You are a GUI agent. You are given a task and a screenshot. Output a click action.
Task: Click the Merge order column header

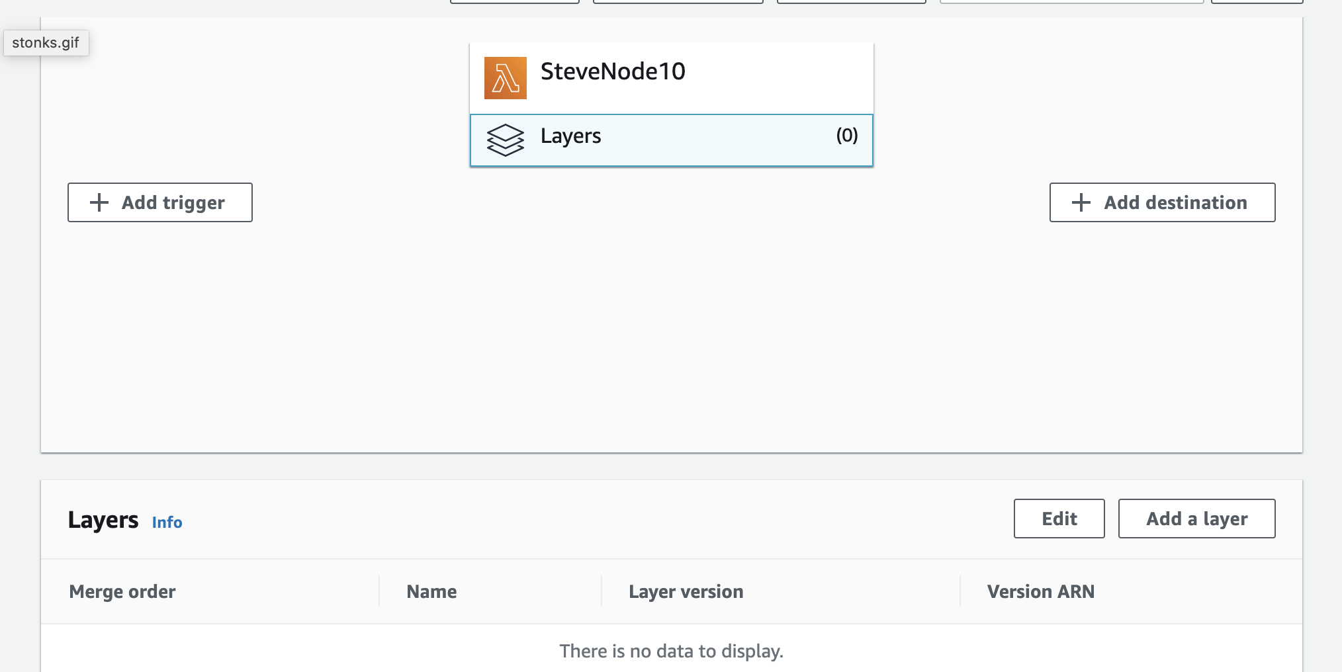click(122, 591)
